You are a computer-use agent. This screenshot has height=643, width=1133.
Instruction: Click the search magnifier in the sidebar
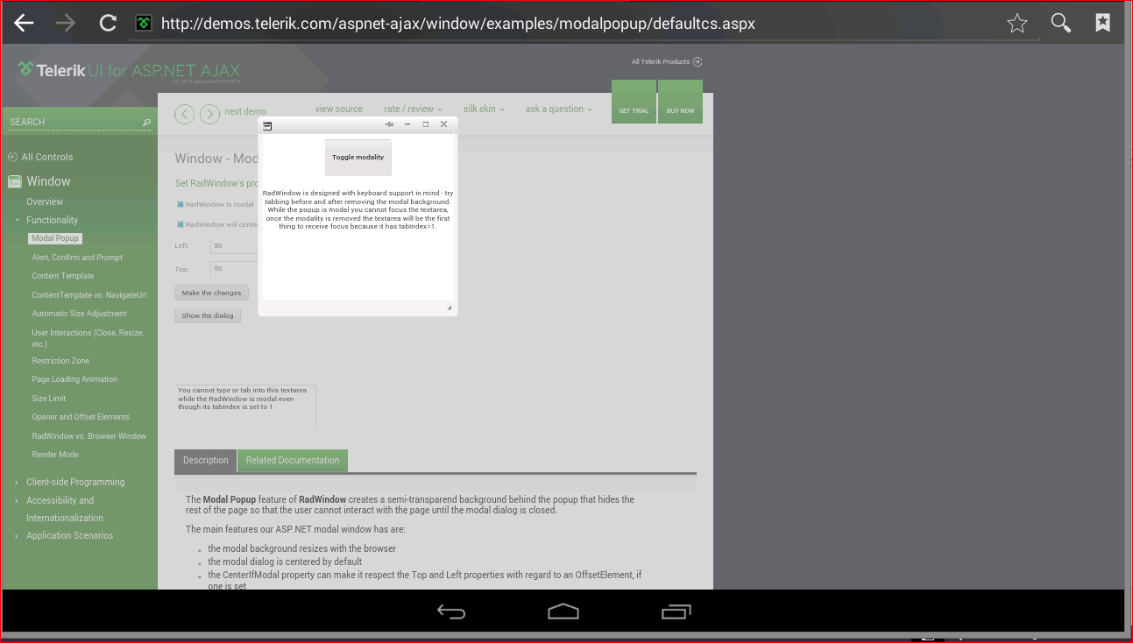pos(146,123)
